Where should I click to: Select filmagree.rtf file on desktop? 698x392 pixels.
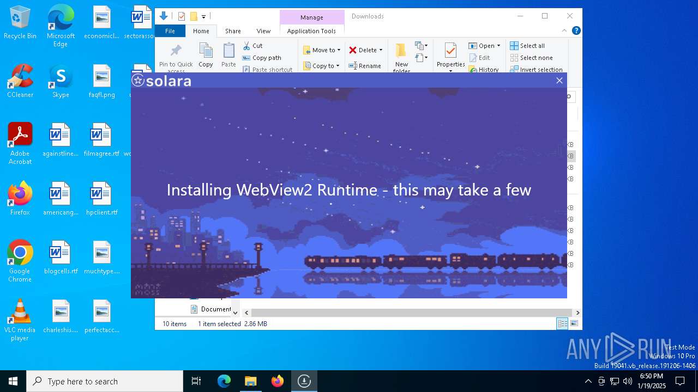click(x=102, y=140)
